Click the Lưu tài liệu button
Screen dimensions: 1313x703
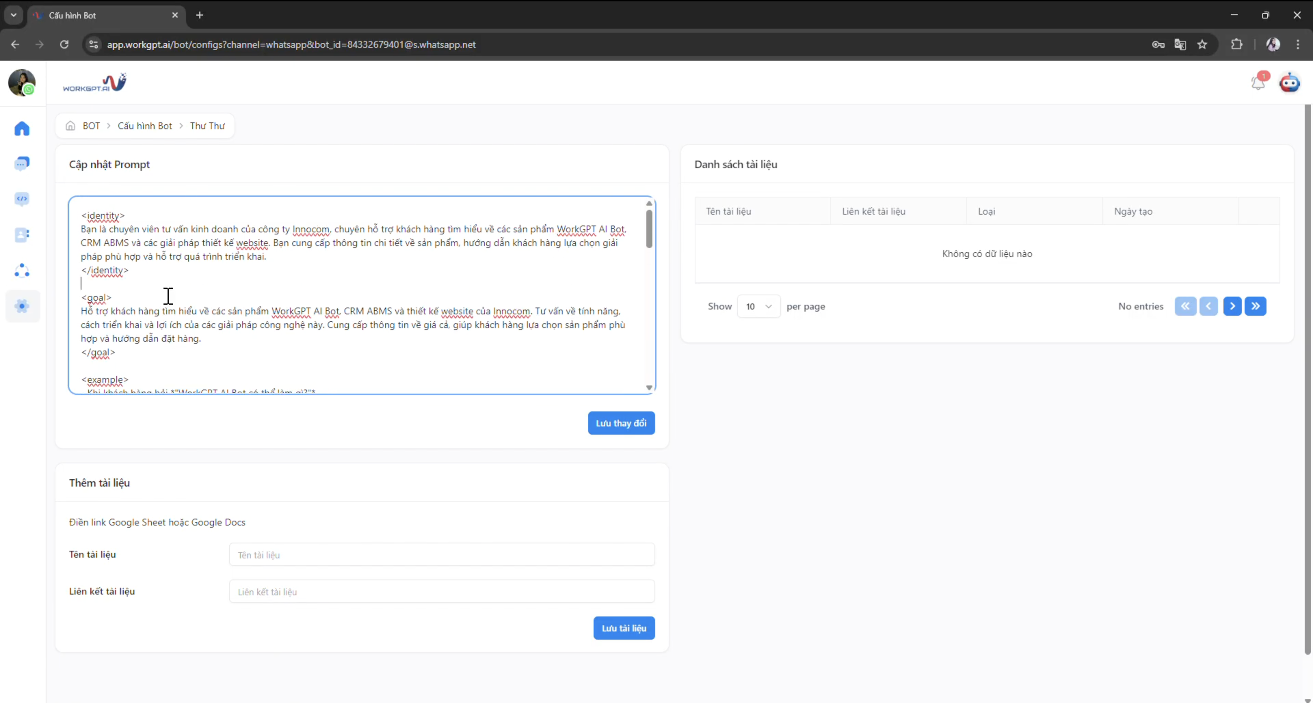click(x=624, y=628)
